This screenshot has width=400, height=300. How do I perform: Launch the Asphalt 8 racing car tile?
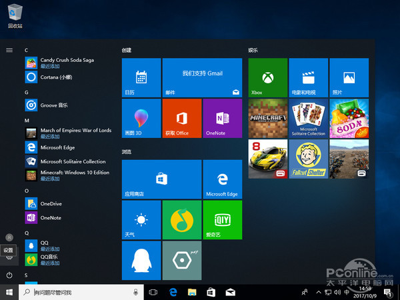tap(268, 159)
